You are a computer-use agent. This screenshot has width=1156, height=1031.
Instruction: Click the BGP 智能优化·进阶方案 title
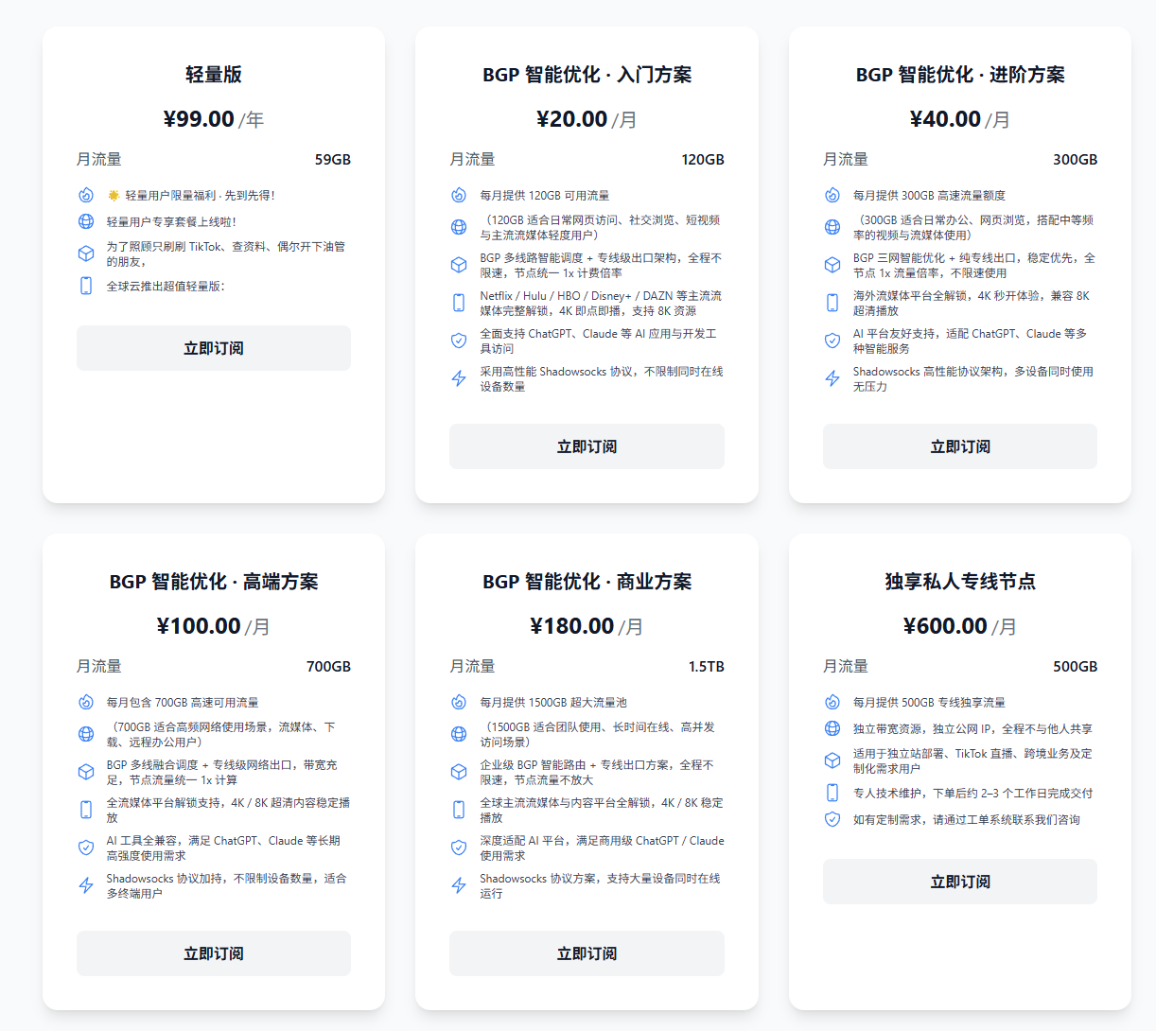959,74
